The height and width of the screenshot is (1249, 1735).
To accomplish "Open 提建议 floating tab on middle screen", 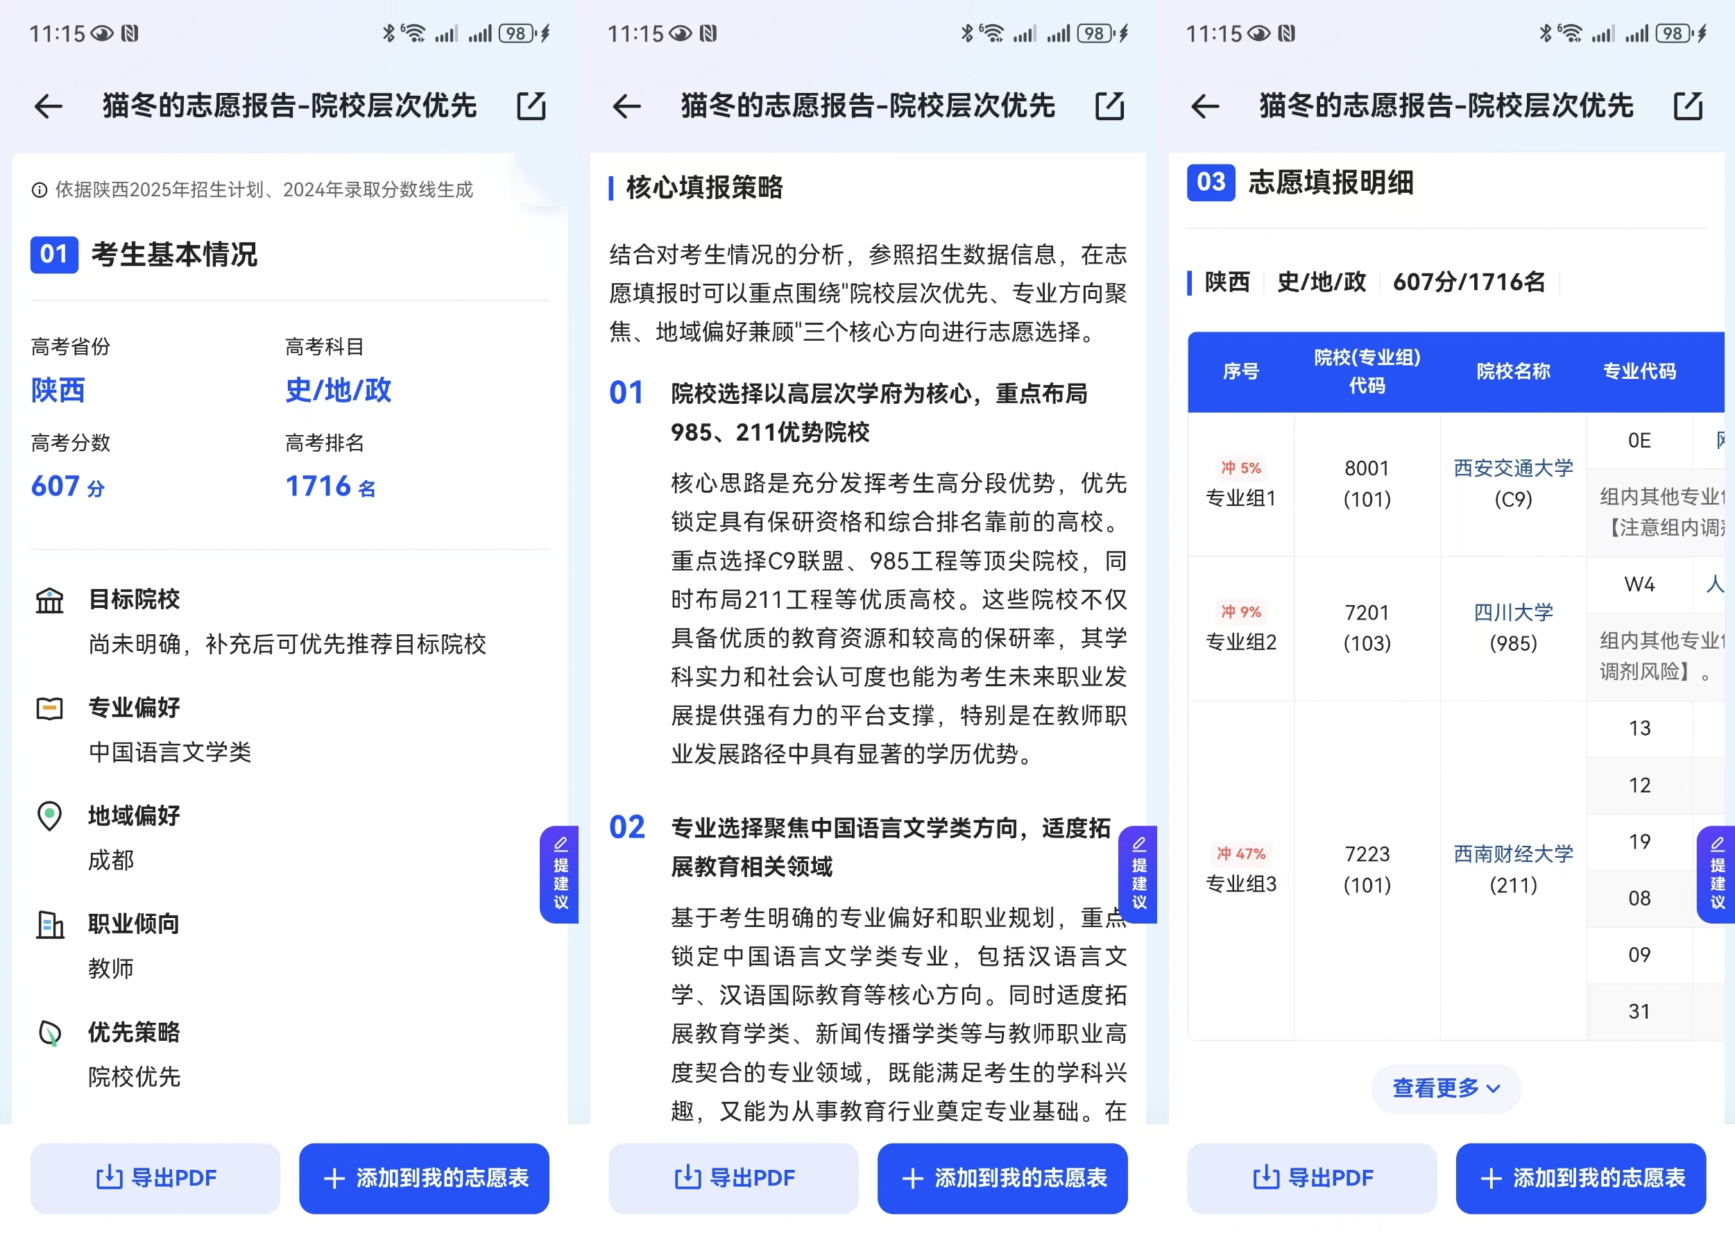I will pos(1138,874).
